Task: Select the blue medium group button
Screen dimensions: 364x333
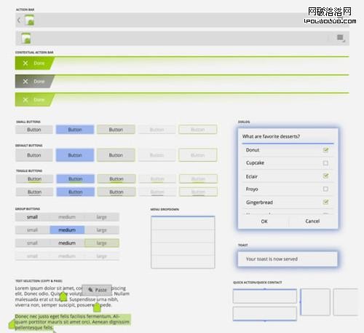Action: click(67, 230)
